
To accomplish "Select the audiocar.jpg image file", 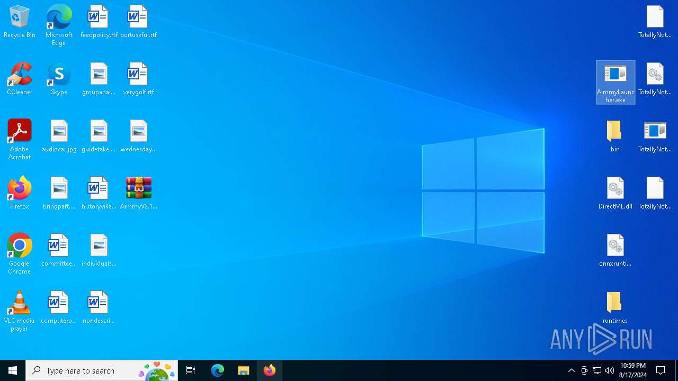I will coord(59,137).
